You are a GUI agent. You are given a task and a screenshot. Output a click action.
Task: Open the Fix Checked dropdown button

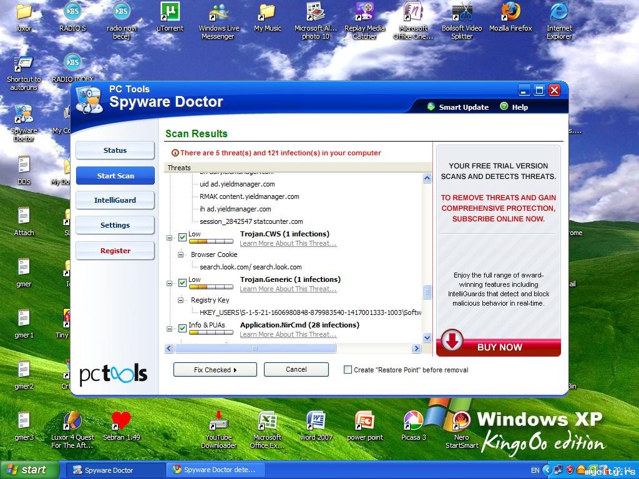[x=215, y=370]
